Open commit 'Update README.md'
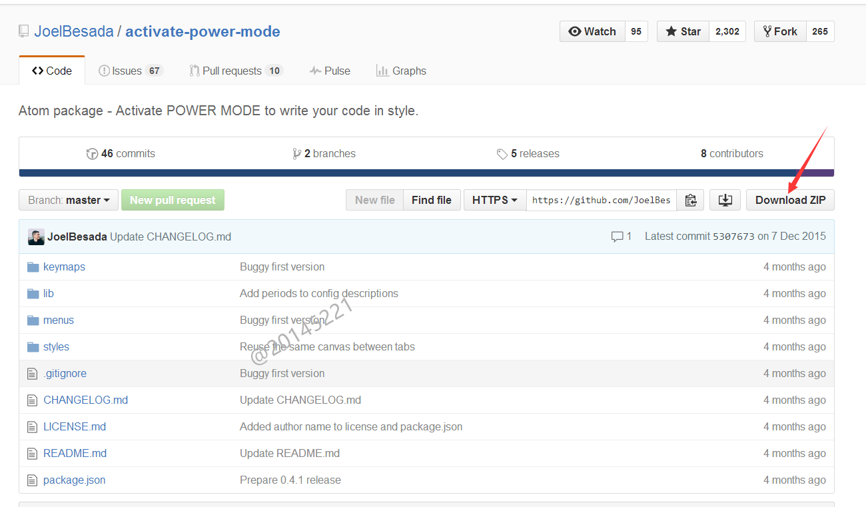Viewport: 866px width, 507px height. click(x=290, y=453)
